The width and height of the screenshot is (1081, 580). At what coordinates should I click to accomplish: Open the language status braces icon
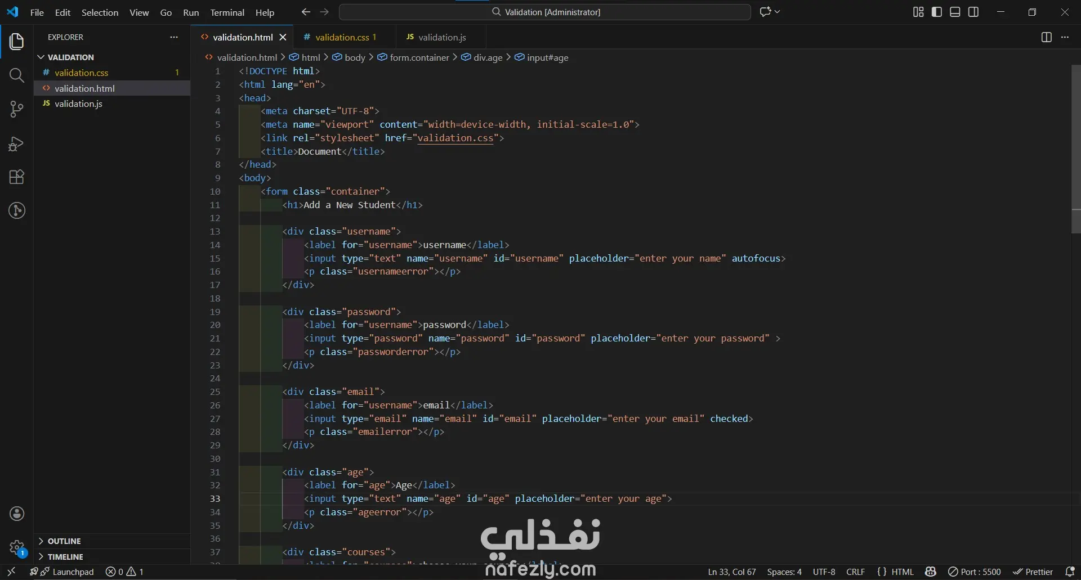pos(882,572)
